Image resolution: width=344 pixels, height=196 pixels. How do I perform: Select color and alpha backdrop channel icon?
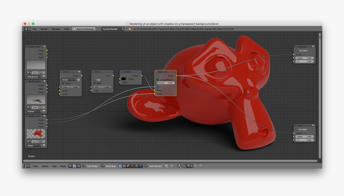[x=120, y=166]
